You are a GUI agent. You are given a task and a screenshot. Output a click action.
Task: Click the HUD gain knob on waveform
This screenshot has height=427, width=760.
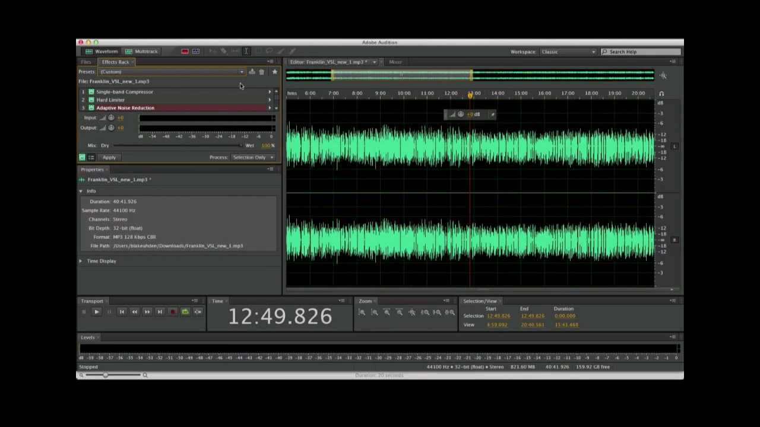(x=461, y=114)
